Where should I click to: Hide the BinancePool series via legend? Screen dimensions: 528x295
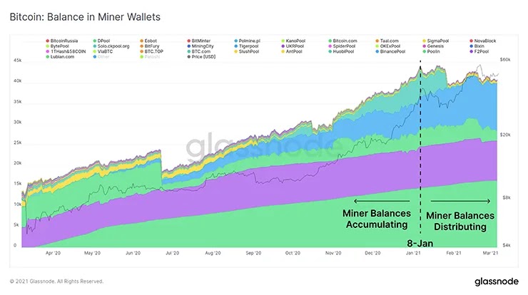coord(390,51)
